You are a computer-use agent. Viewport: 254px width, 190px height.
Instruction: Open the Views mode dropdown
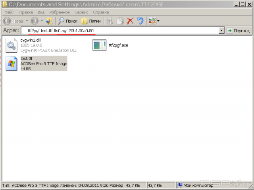154,21
